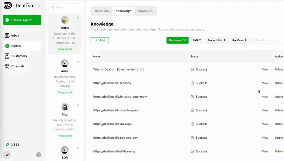View the no-code-agent entry
Screen dimensions: 284x161
click(265, 110)
